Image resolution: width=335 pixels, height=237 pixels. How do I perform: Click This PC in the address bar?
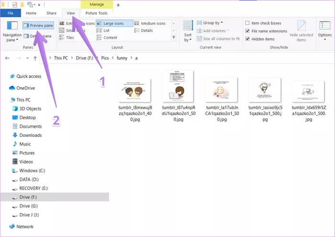click(61, 58)
